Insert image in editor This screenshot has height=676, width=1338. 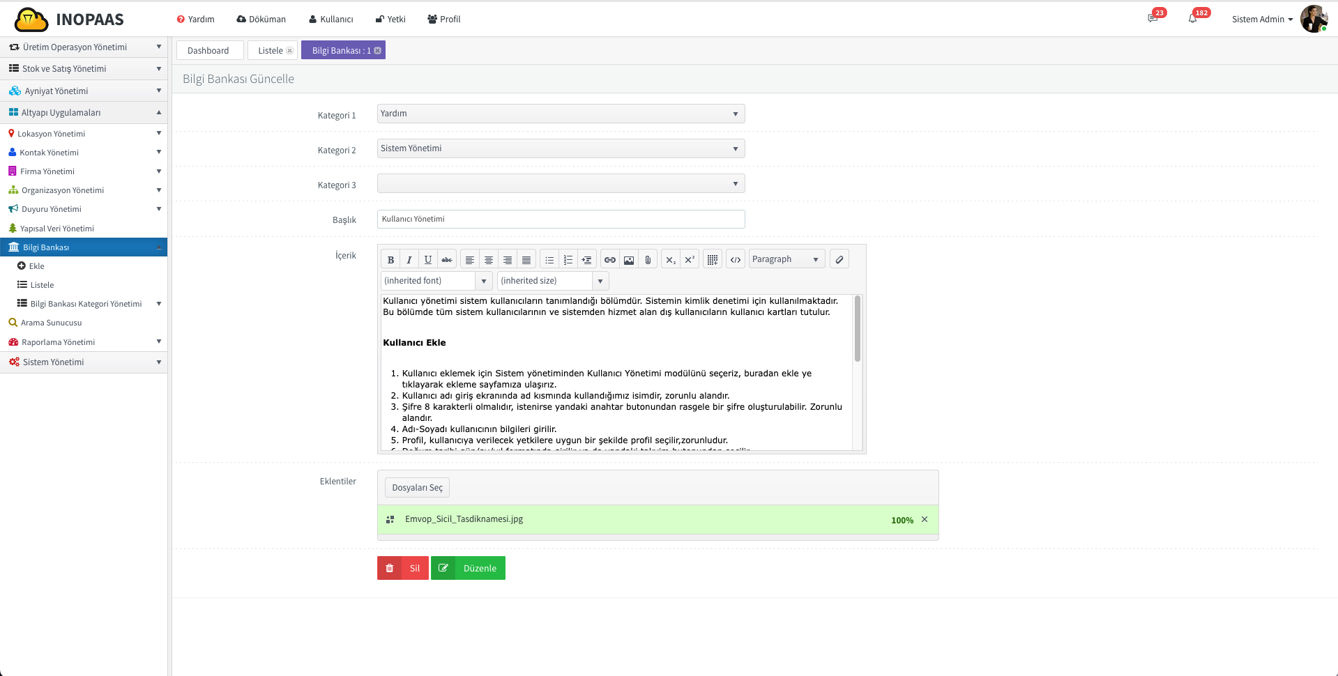coord(629,259)
